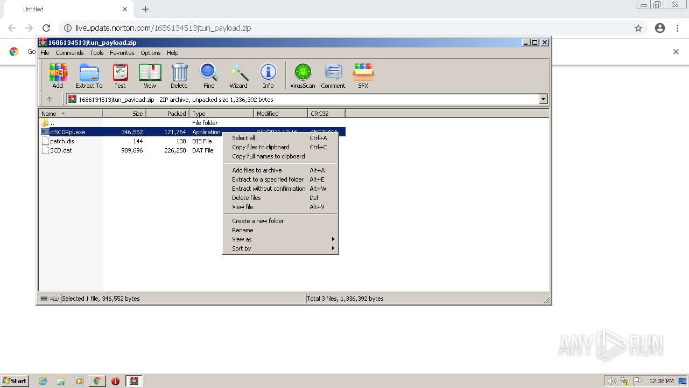Click the View toolbar icon
Screen dimensions: 689x388
[150, 76]
